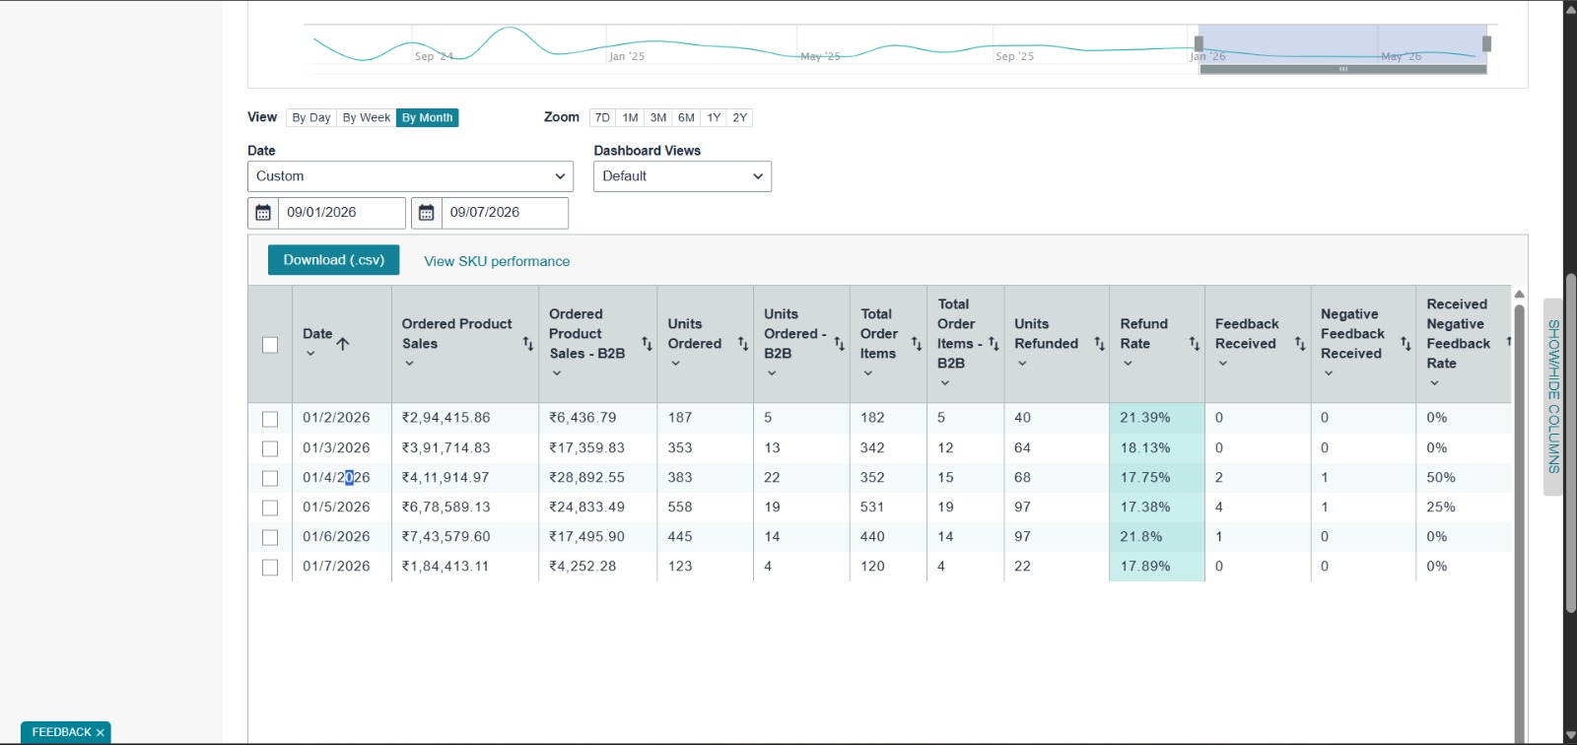The width and height of the screenshot is (1577, 745).
Task: Expand the Refund Rate column chevron
Action: pos(1129,364)
